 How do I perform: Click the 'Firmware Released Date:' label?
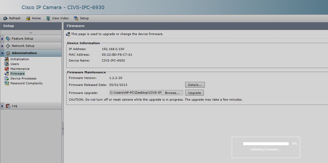click(x=88, y=85)
